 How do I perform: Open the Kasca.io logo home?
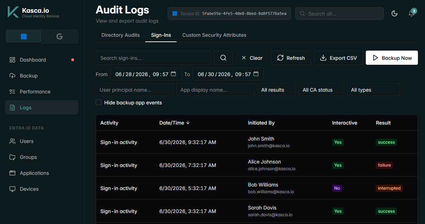click(33, 12)
